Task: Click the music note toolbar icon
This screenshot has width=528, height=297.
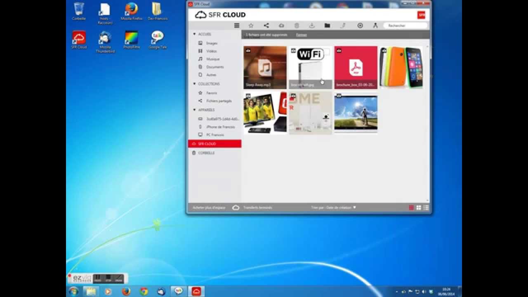Action: pyautogui.click(x=342, y=26)
